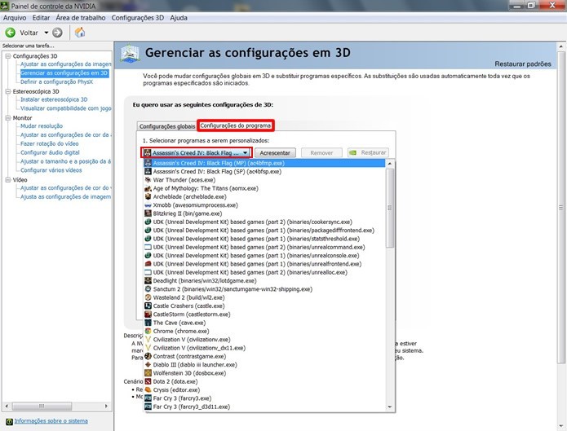Select Configurar vários vídeos task
The height and width of the screenshot is (431, 567).
[x=51, y=170]
